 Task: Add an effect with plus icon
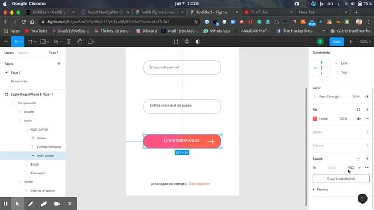point(368,145)
